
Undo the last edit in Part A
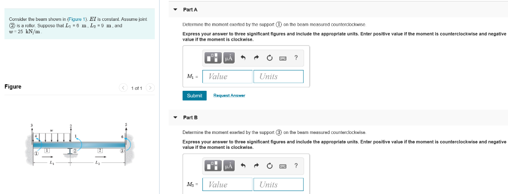click(x=244, y=58)
